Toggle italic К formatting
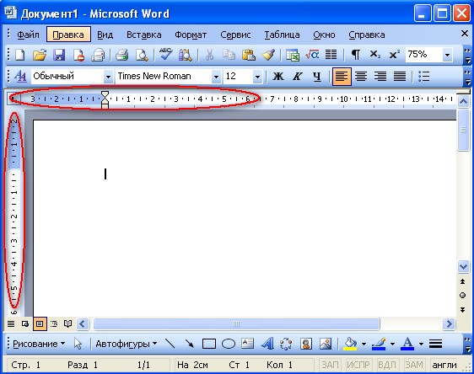 [298, 77]
